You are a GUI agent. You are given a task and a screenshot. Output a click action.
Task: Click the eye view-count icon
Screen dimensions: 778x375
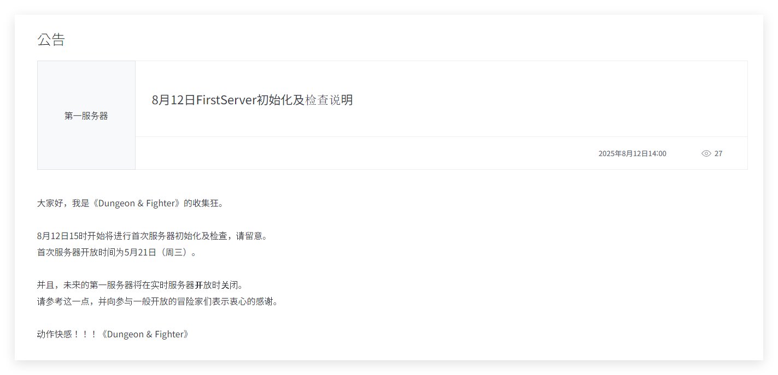706,153
